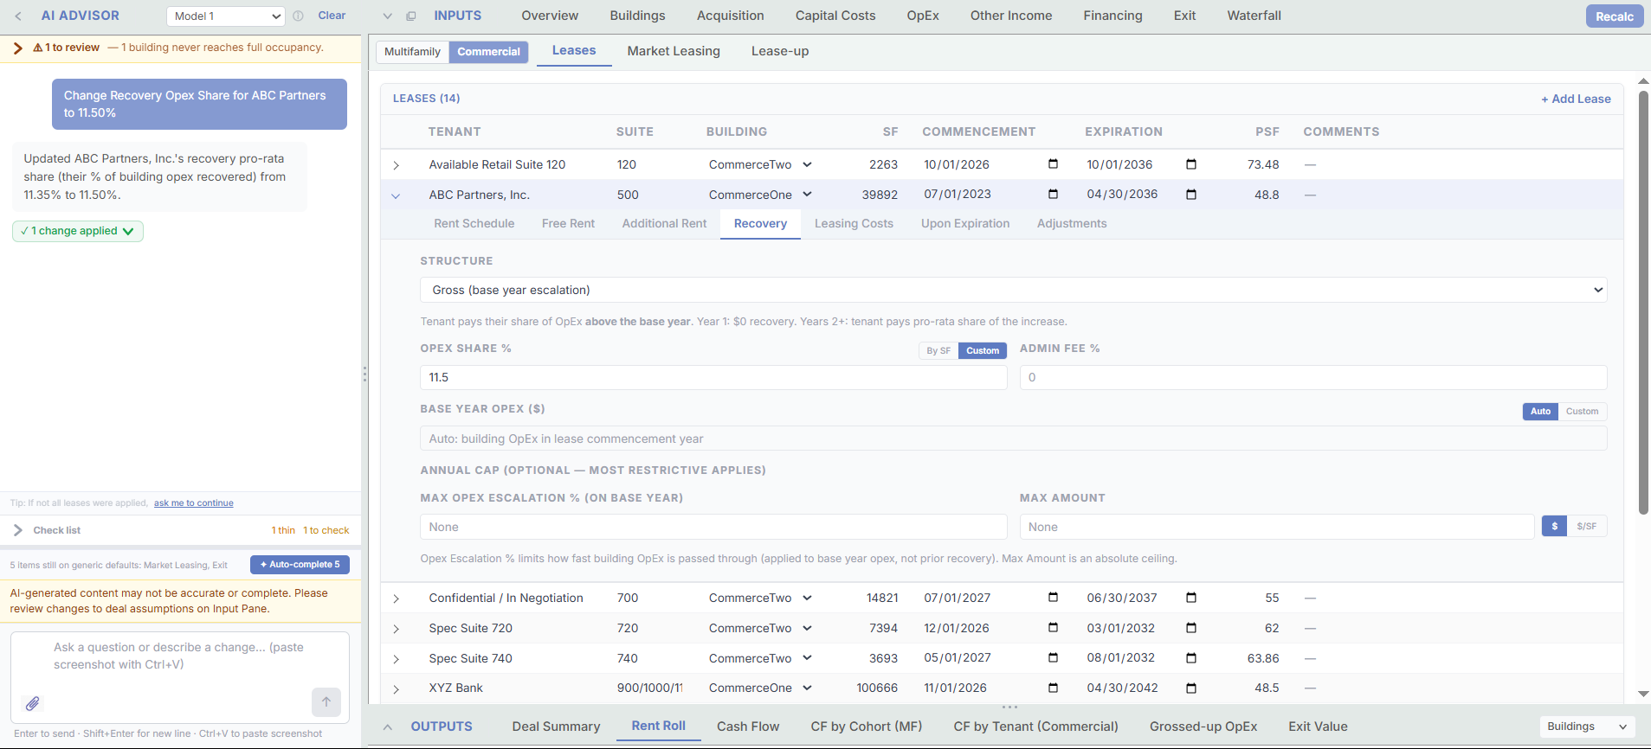
Task: Open expiration calendar for Available Retail Suite 120
Action: 1191,164
